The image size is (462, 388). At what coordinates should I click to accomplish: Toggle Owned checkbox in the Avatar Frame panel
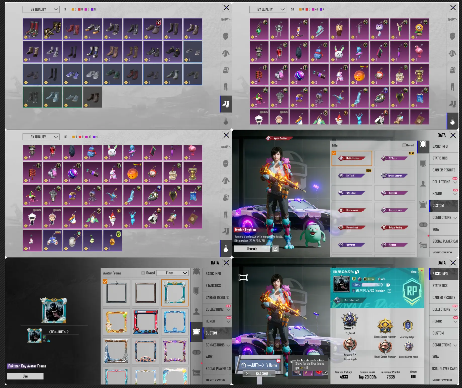143,273
